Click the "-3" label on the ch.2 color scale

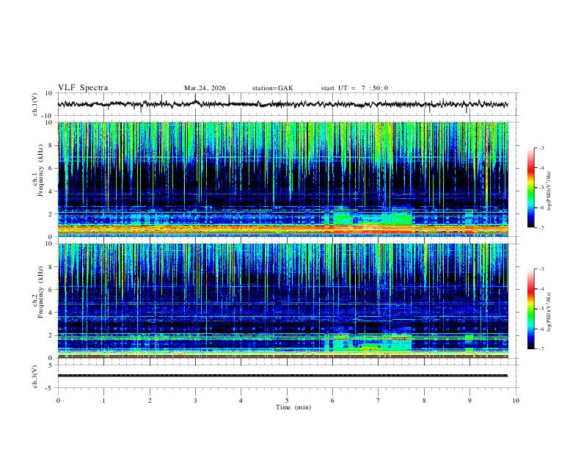click(541, 269)
